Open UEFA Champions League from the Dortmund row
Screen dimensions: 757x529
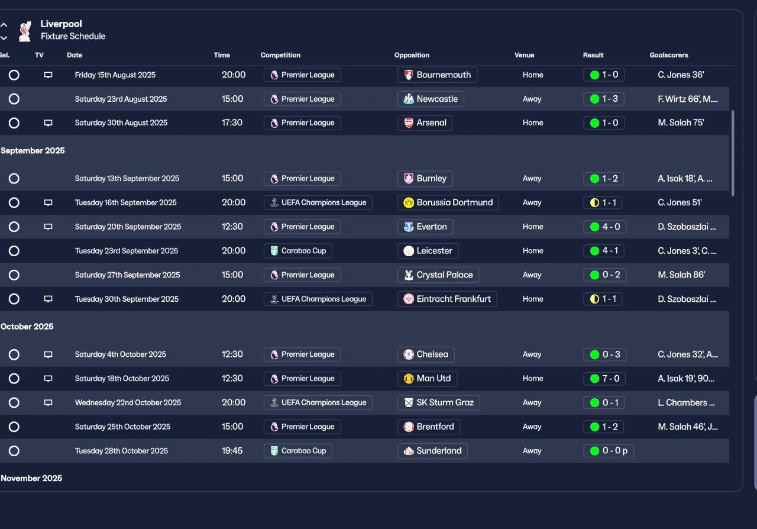click(x=318, y=203)
